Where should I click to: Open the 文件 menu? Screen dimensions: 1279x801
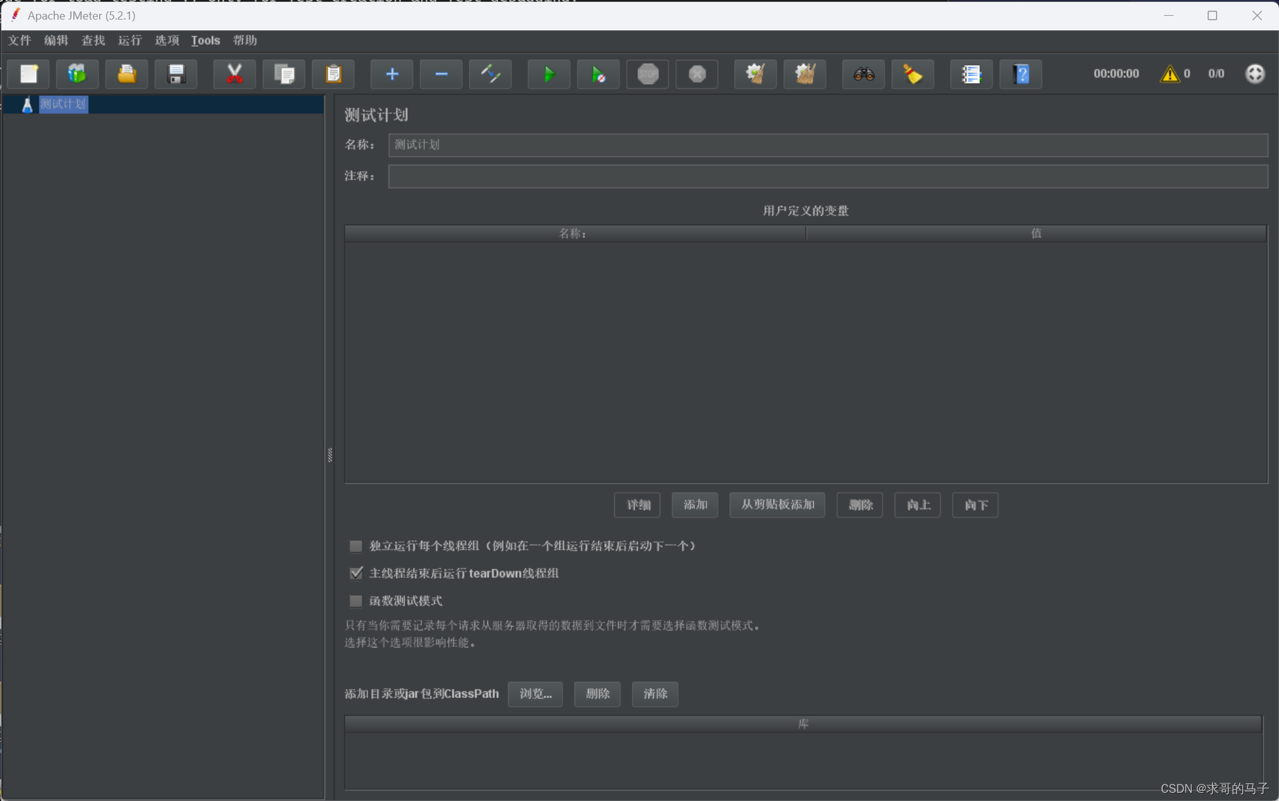20,40
